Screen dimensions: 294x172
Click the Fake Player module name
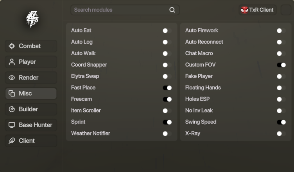tap(199, 76)
